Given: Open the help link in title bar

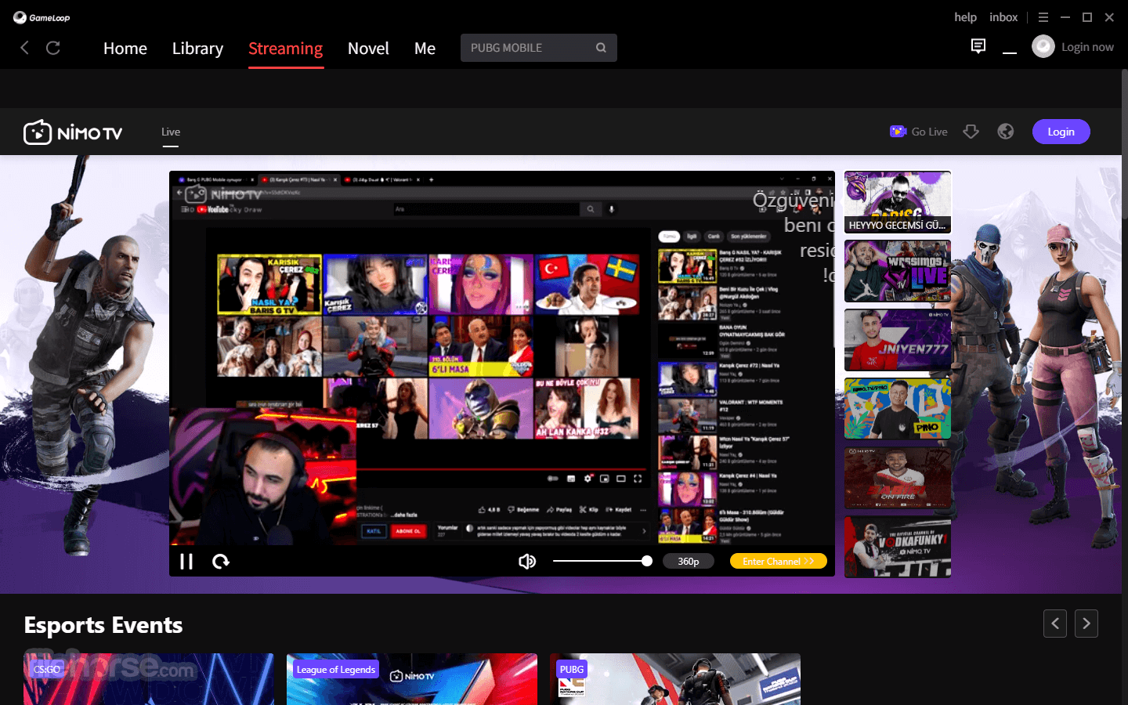Looking at the screenshot, I should point(965,17).
